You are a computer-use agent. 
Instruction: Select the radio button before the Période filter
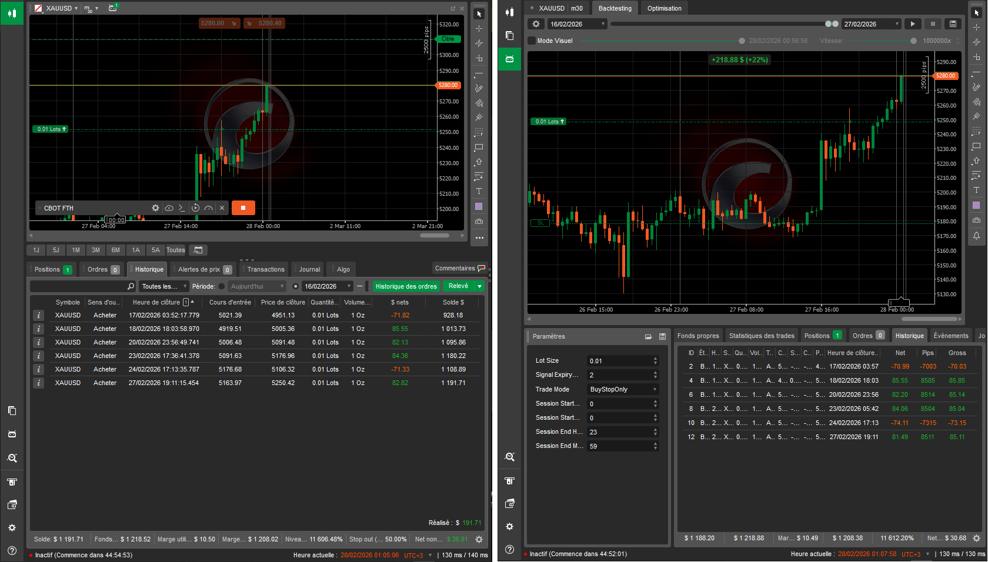[222, 286]
